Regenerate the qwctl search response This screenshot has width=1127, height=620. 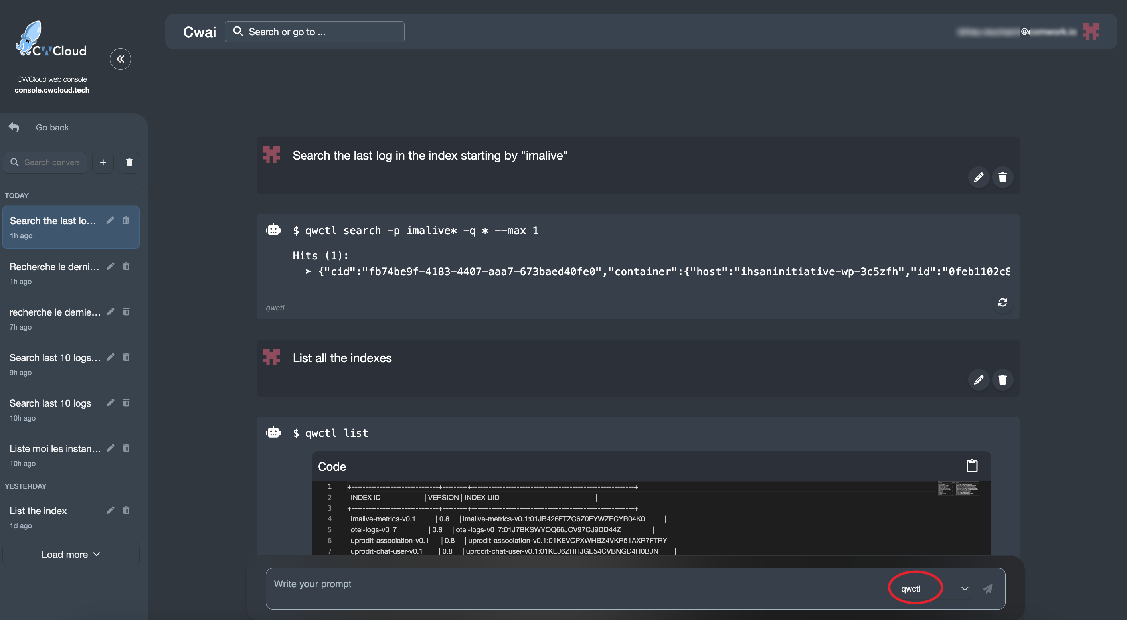click(x=1003, y=302)
